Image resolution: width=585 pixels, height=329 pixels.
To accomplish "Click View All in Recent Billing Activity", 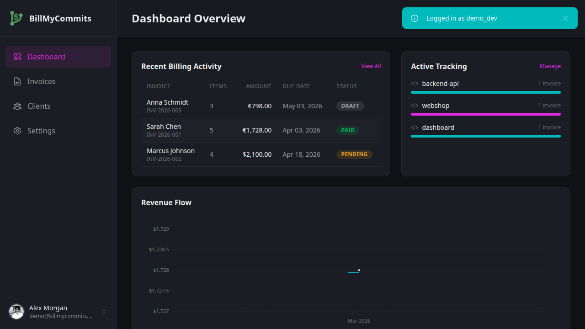I will 371,66.
